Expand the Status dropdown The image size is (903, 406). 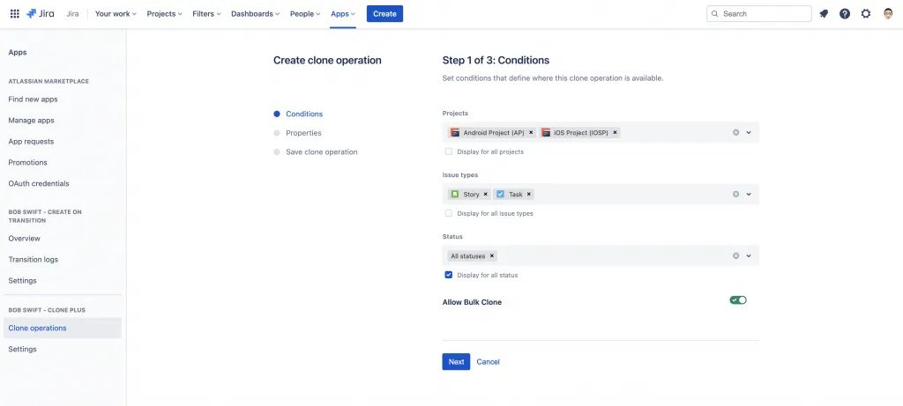pos(749,256)
